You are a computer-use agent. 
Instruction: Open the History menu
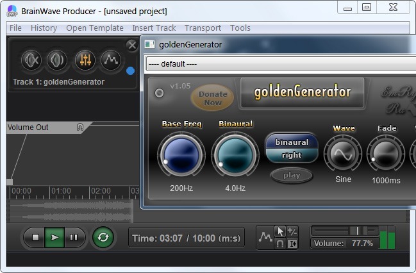[x=44, y=28]
